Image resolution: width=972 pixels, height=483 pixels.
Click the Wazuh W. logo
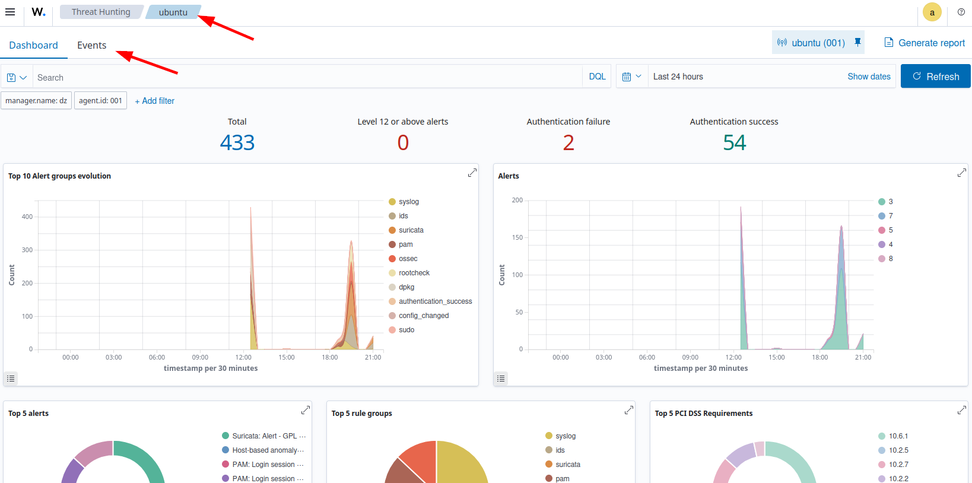pos(39,12)
